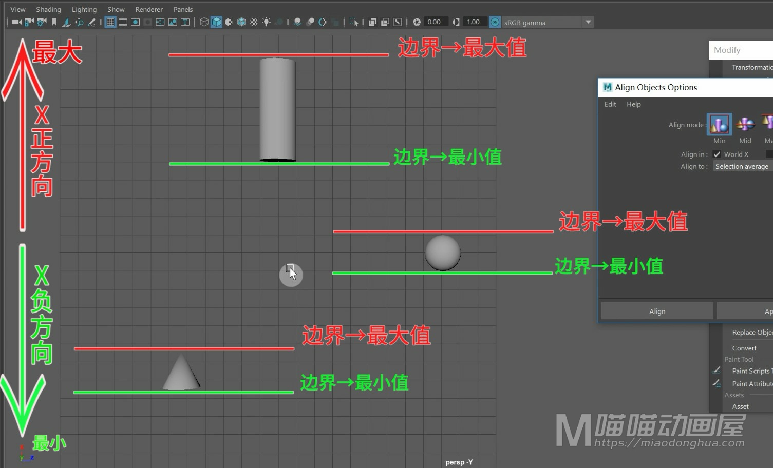Click the cylinder object in viewport
Viewport: 773px width, 468px height.
[277, 109]
